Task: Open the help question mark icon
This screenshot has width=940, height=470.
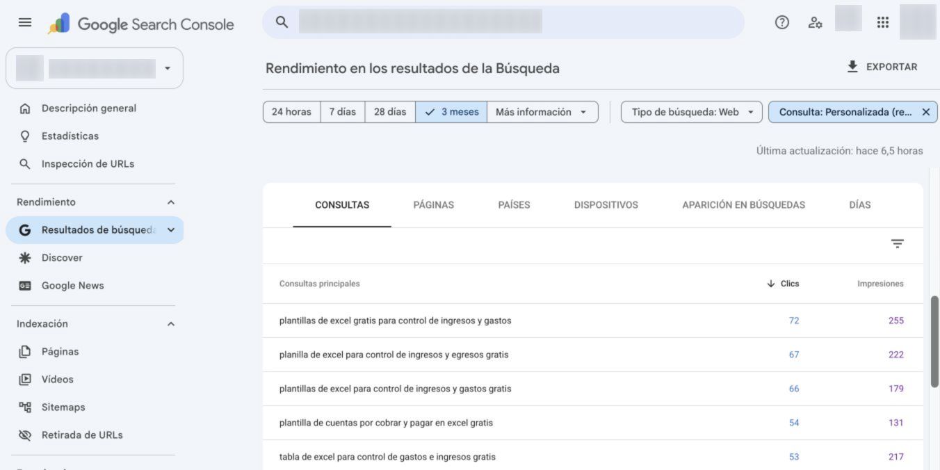Action: [x=782, y=22]
